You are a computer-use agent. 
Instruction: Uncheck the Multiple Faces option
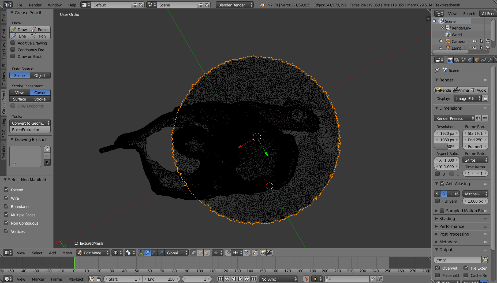coord(6,214)
